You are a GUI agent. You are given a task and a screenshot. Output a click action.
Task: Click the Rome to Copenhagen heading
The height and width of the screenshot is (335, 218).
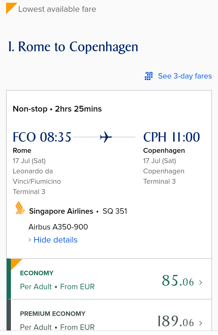[x=73, y=47]
